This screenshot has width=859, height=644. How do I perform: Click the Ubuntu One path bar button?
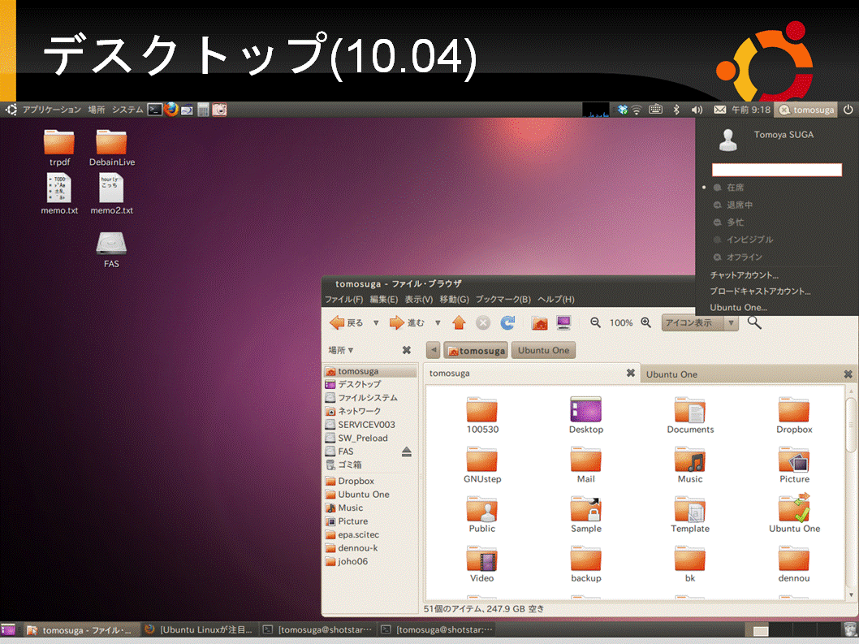click(543, 350)
